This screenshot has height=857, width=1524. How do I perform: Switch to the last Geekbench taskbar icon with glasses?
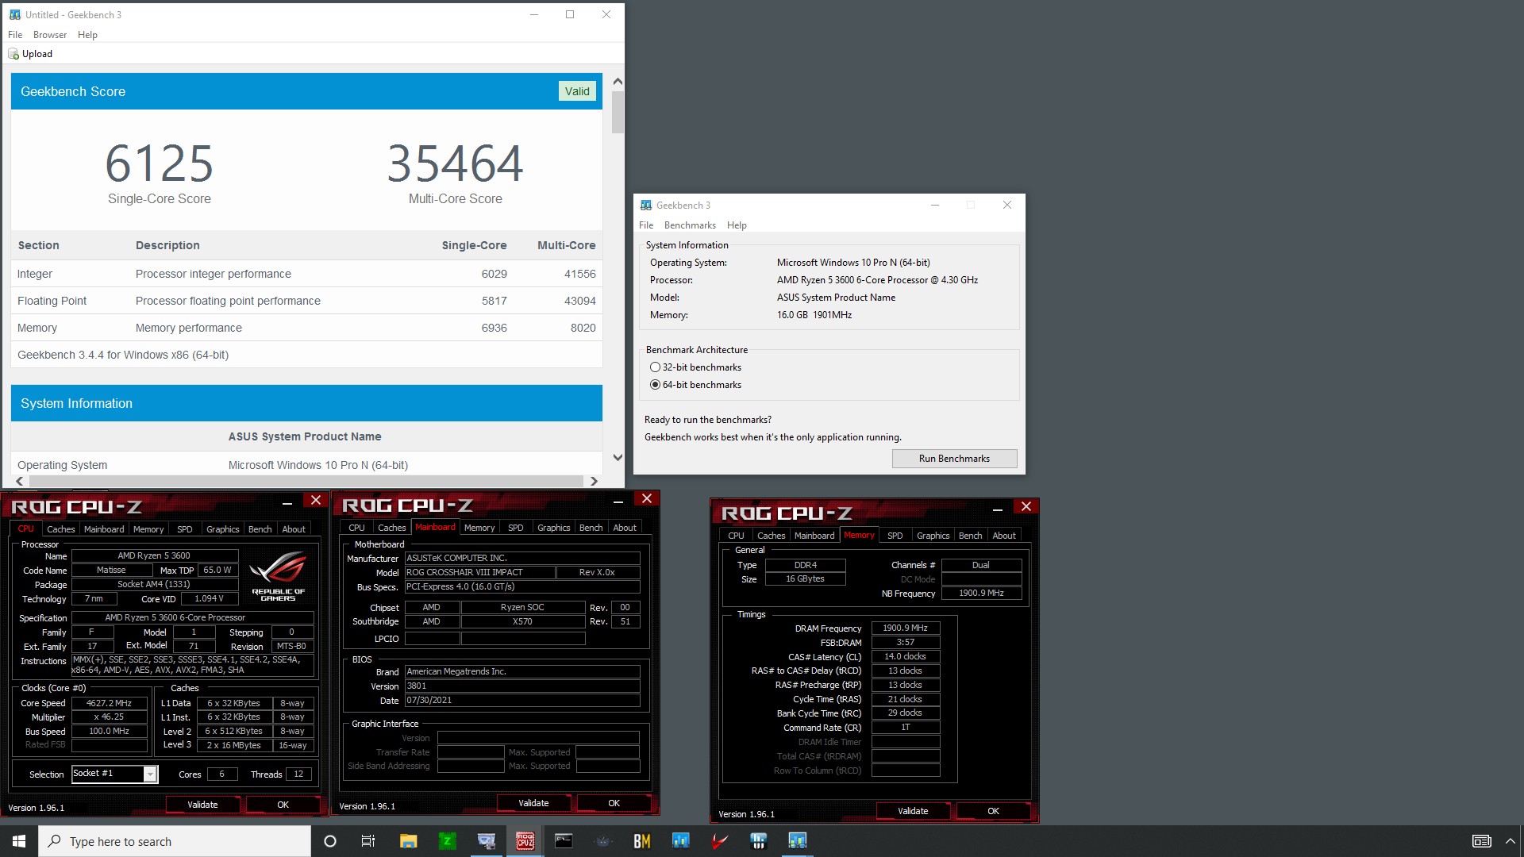(798, 841)
